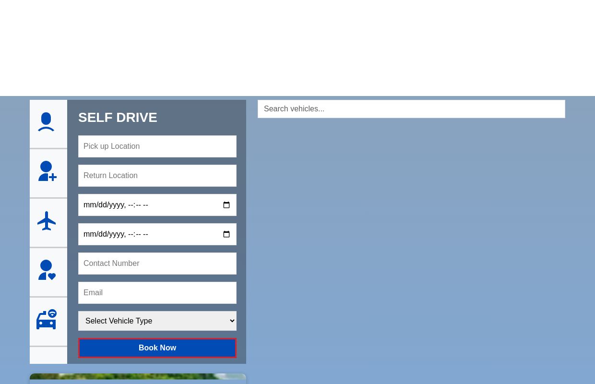
Task: Click the image card below the form
Action: coord(138,378)
